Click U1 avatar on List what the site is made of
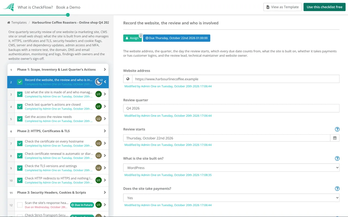The height and width of the screenshot is (217, 348). pyautogui.click(x=98, y=94)
